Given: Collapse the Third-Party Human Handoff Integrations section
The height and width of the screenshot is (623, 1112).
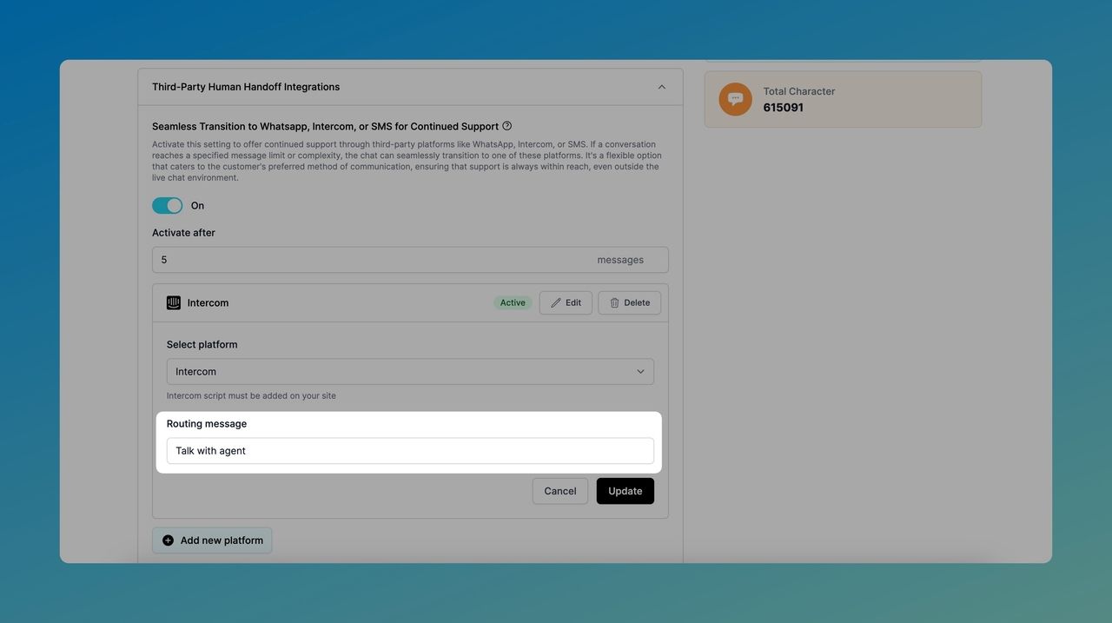Looking at the screenshot, I should (x=661, y=87).
